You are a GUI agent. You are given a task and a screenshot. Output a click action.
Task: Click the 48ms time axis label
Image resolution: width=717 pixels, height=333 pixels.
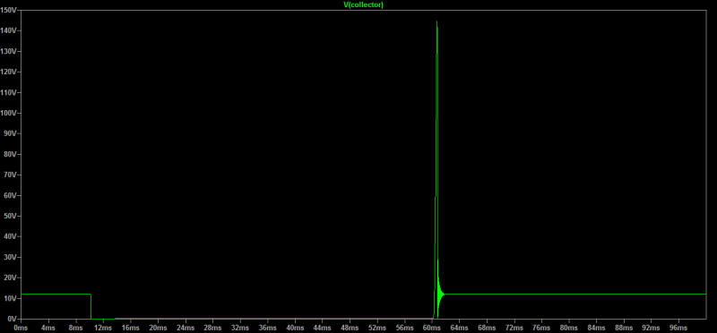(x=350, y=328)
